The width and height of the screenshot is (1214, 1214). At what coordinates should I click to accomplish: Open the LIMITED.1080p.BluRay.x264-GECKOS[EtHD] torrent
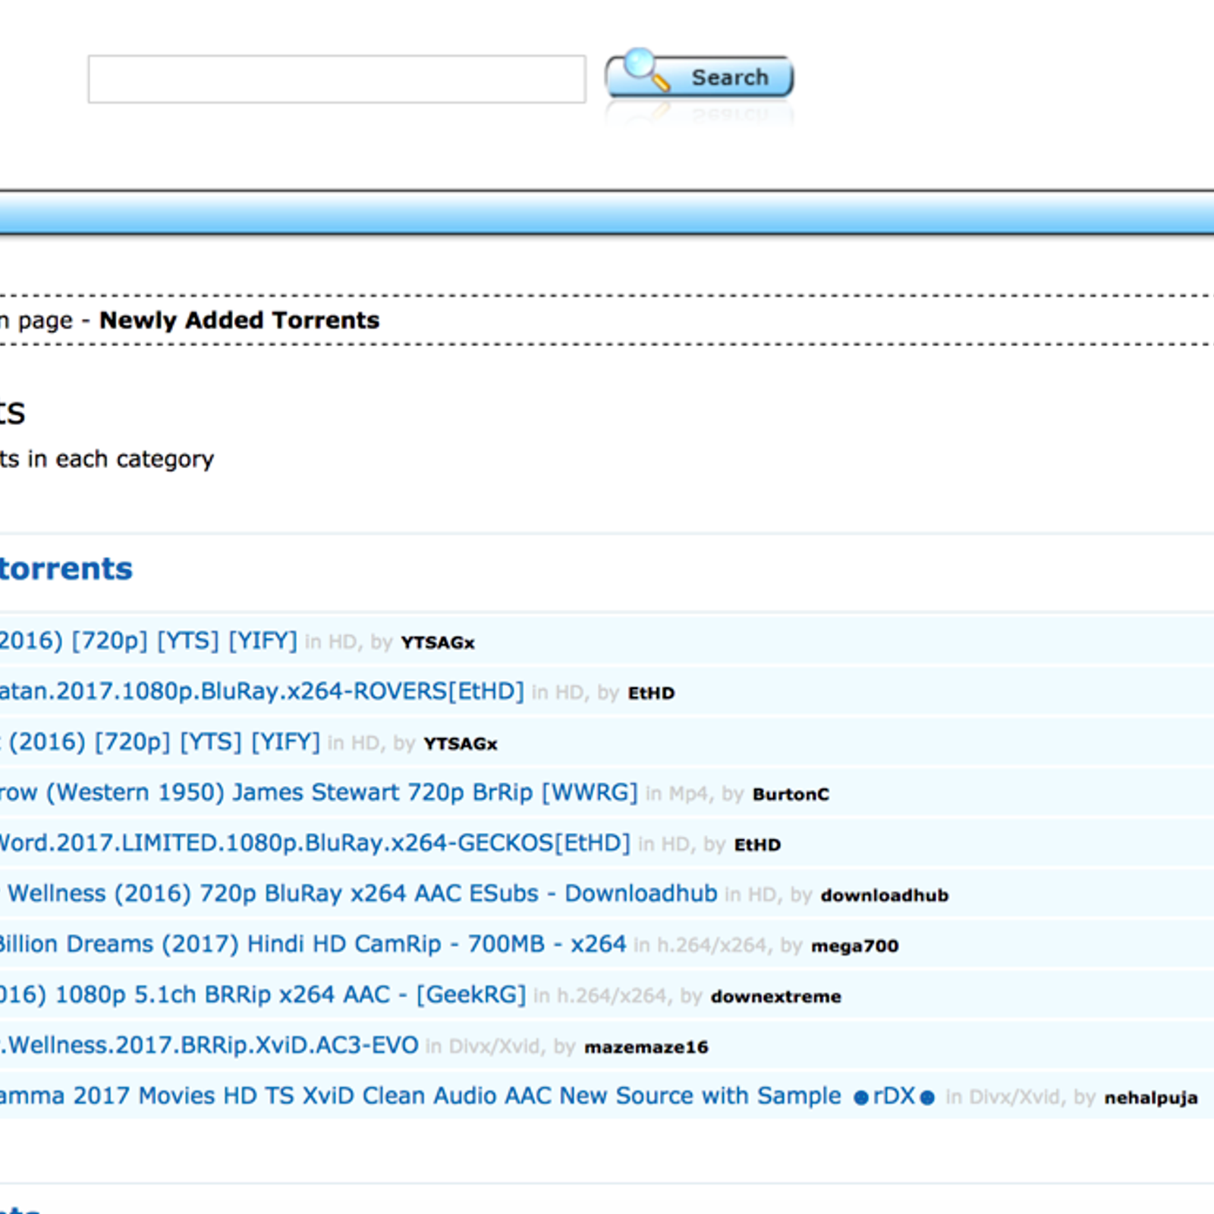pos(315,843)
